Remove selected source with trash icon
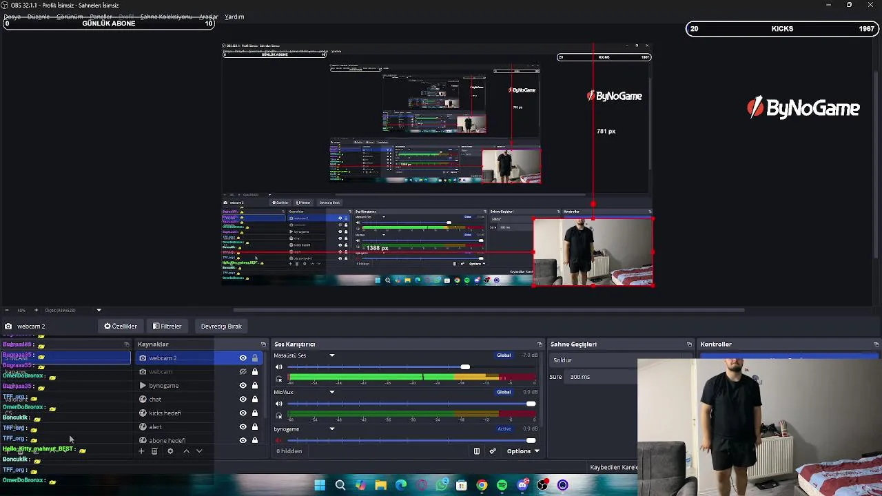882x496 pixels. 154,451
